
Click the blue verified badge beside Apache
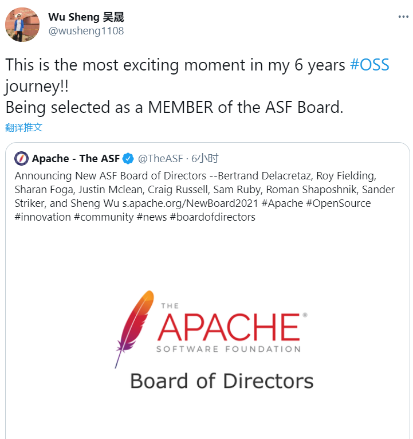coord(129,159)
